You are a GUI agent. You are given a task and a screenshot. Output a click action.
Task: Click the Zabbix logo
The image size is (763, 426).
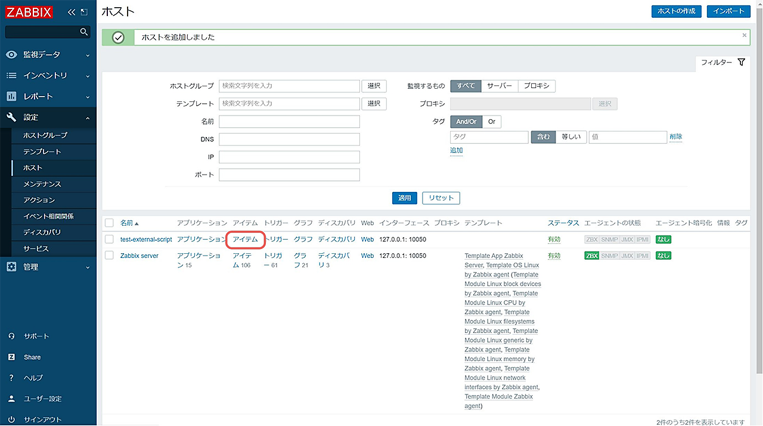29,11
